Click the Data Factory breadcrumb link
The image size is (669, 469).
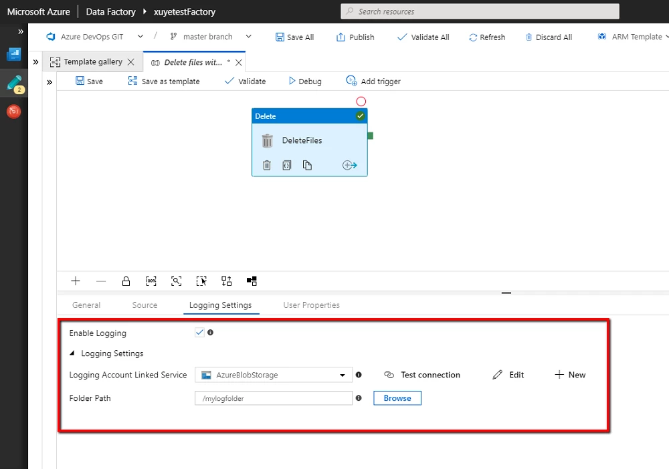tap(110, 11)
